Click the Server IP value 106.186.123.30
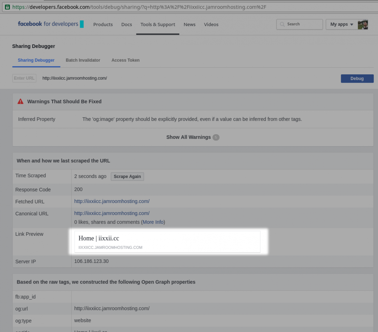 tap(92, 261)
